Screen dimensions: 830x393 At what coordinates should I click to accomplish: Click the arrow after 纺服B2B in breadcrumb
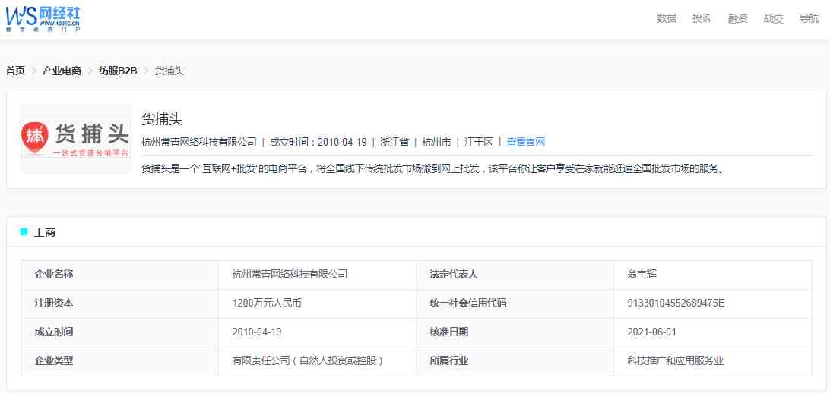pyautogui.click(x=146, y=71)
